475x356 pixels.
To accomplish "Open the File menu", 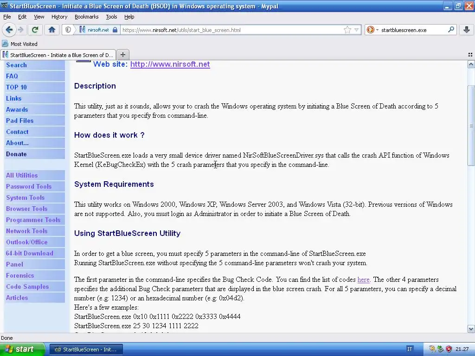I will tap(7, 17).
